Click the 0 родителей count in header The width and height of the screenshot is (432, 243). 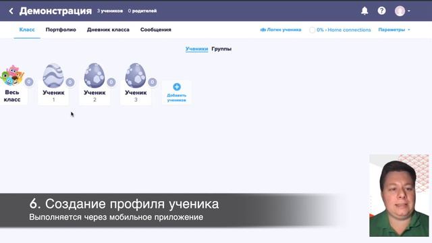coord(142,11)
